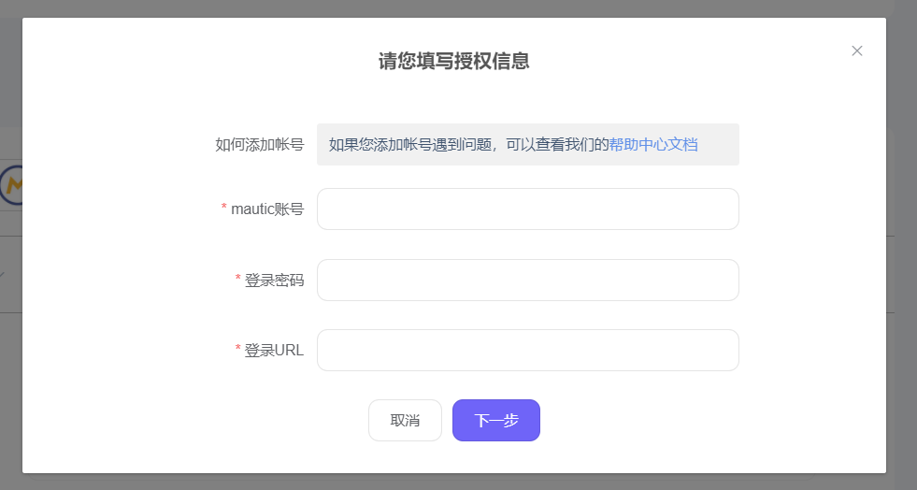
Task: Click into the 登录密码 input field
Action: click(x=527, y=281)
